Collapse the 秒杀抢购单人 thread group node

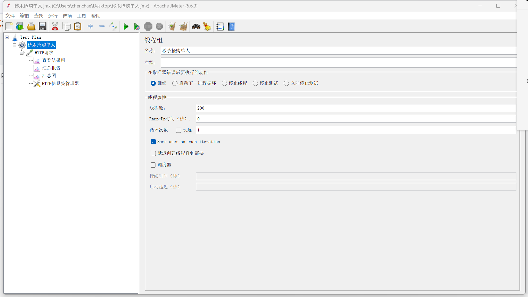14,45
